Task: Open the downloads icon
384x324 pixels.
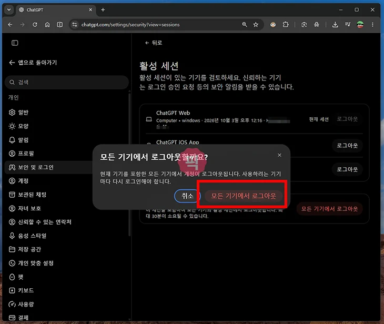Action: coord(335,25)
